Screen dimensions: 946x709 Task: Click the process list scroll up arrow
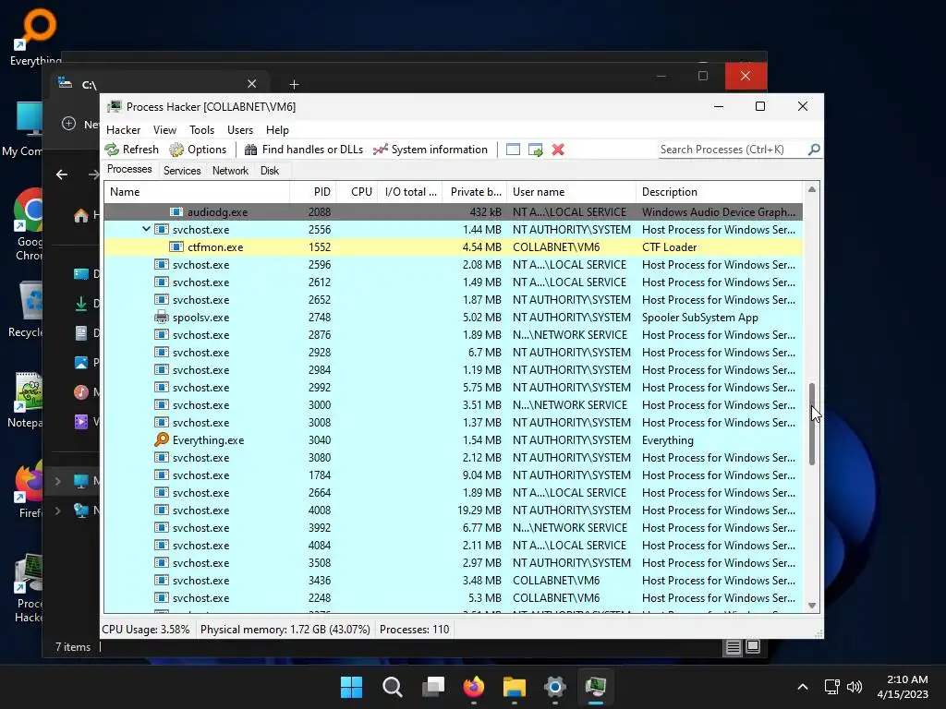point(812,189)
